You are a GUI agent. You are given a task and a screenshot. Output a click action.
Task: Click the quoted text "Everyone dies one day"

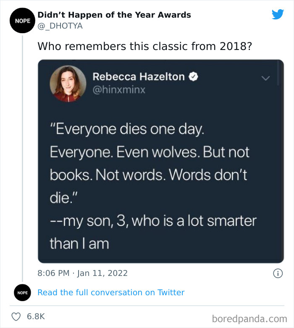coord(127,130)
